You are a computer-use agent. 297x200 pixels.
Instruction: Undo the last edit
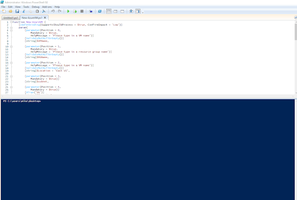[x=53, y=11]
